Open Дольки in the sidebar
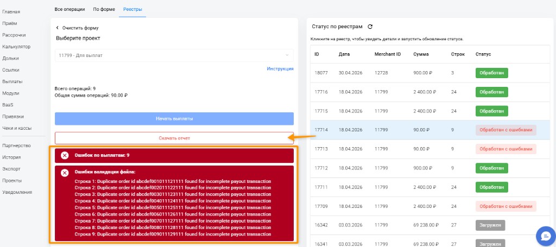Screen dimensions: 556x247 [11, 59]
